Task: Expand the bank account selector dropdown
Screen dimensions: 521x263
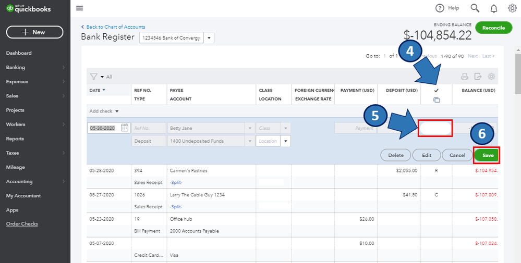Action: 209,38
